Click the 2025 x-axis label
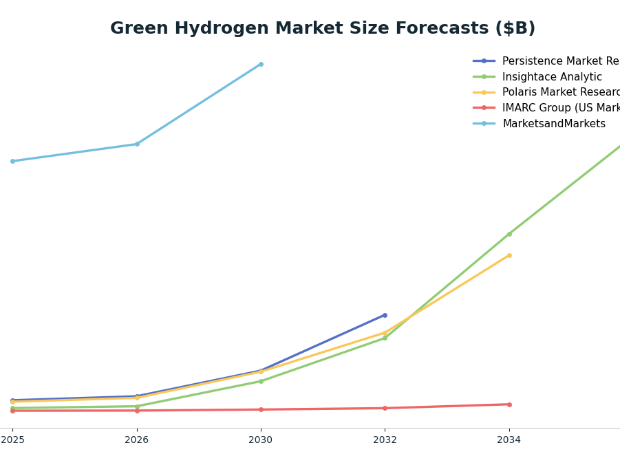620x465 pixels. click(12, 440)
